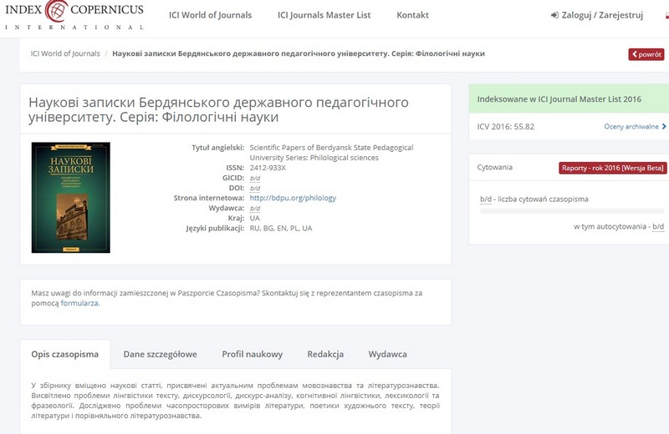Image resolution: width=669 pixels, height=434 pixels.
Task: Click the b/d autocytowania value
Action: (x=658, y=226)
